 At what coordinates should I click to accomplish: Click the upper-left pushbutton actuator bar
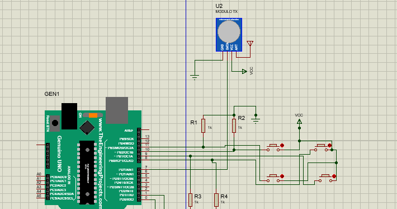pyautogui.click(x=273, y=145)
